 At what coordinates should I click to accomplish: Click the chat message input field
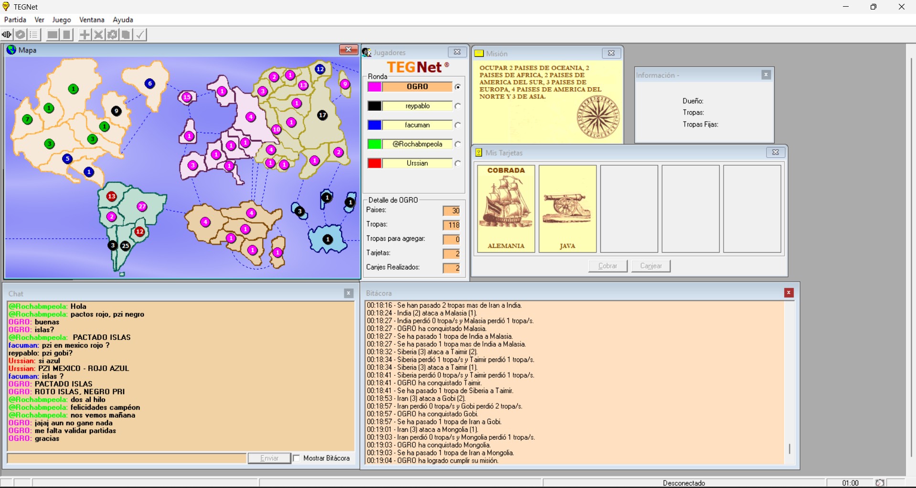coord(127,458)
